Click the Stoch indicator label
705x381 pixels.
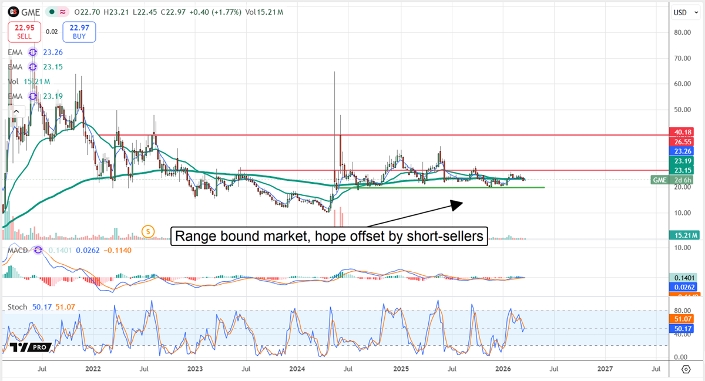[17, 307]
